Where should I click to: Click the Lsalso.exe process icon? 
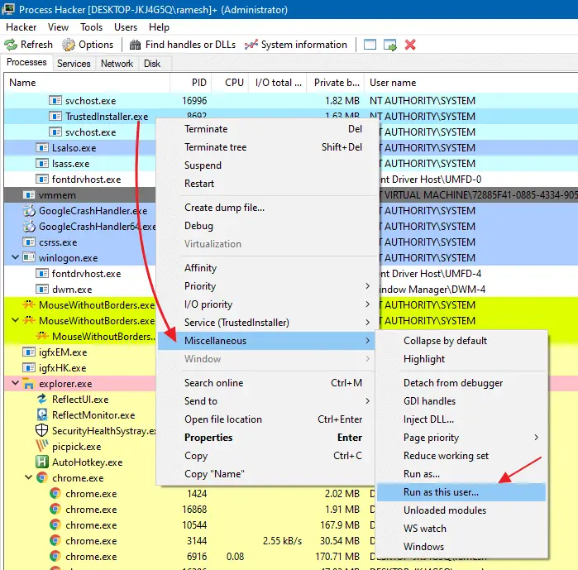pos(42,148)
